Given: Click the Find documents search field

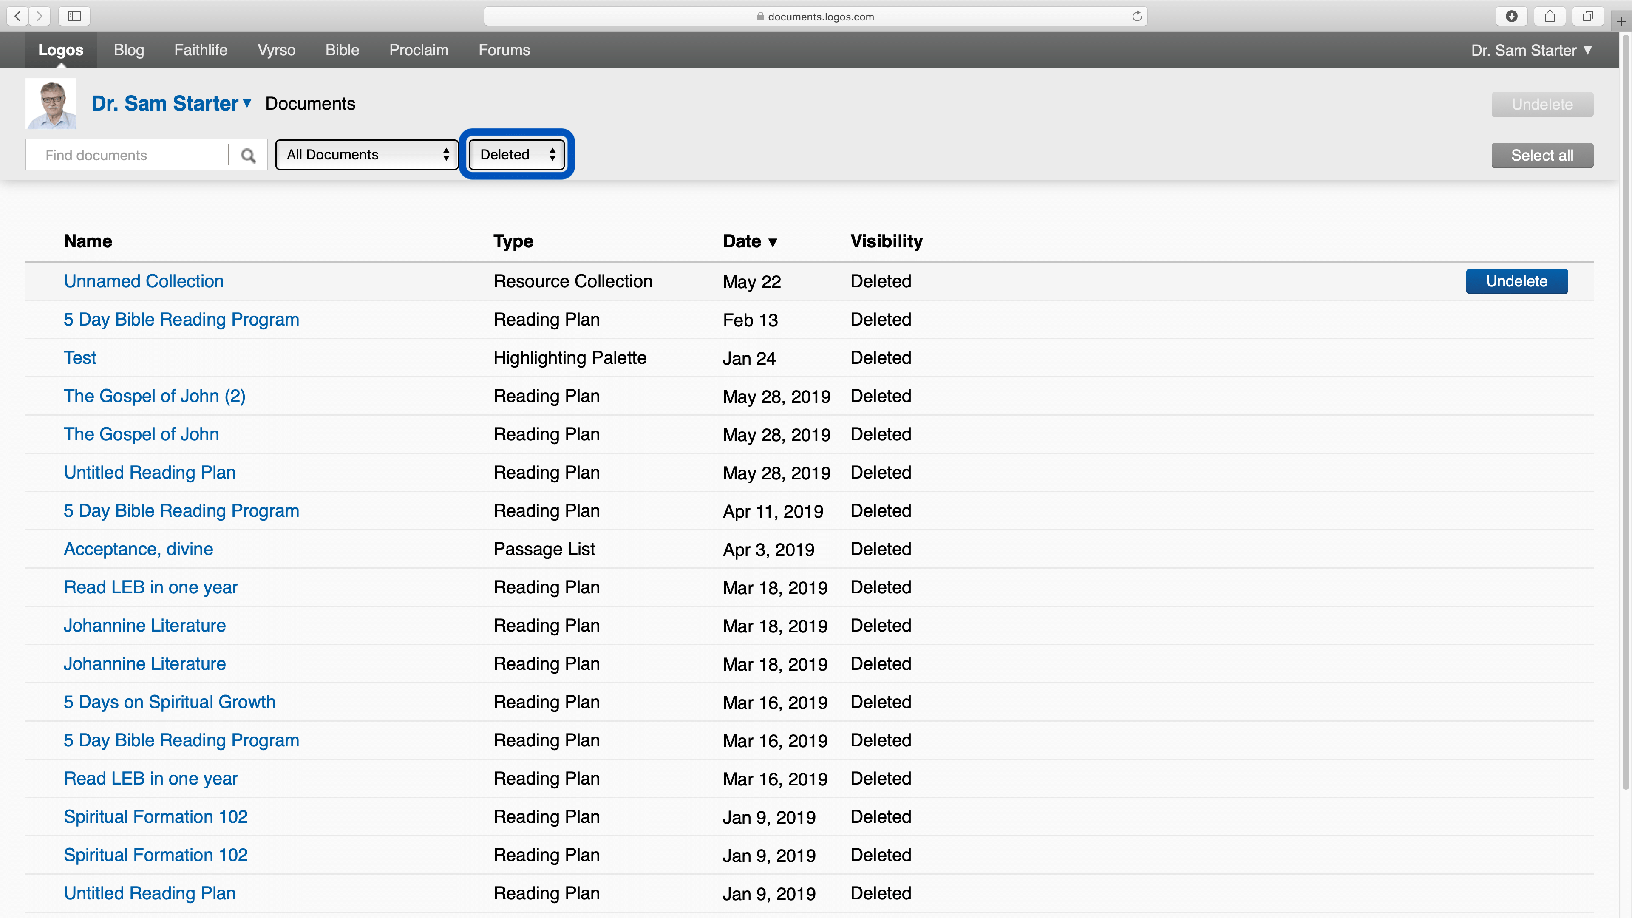Looking at the screenshot, I should (127, 155).
